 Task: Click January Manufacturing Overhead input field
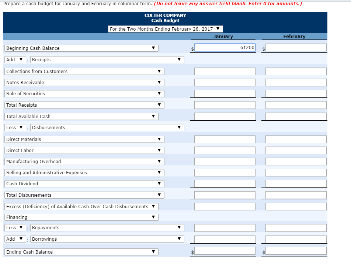[x=225, y=162]
